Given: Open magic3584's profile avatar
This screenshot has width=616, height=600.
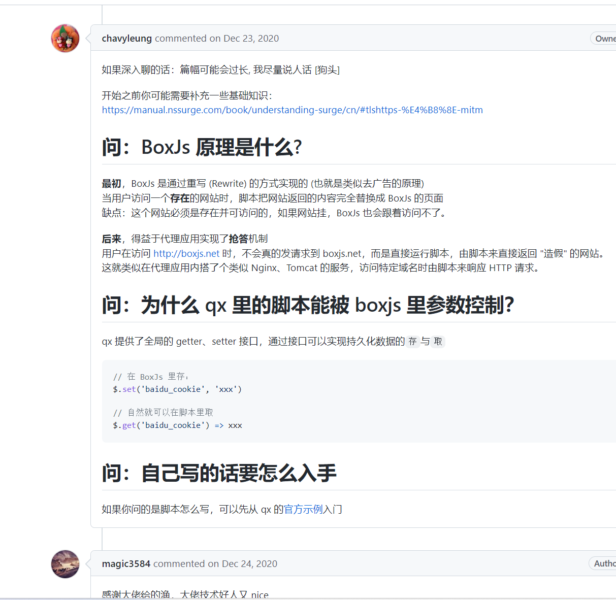Looking at the screenshot, I should click(x=64, y=564).
